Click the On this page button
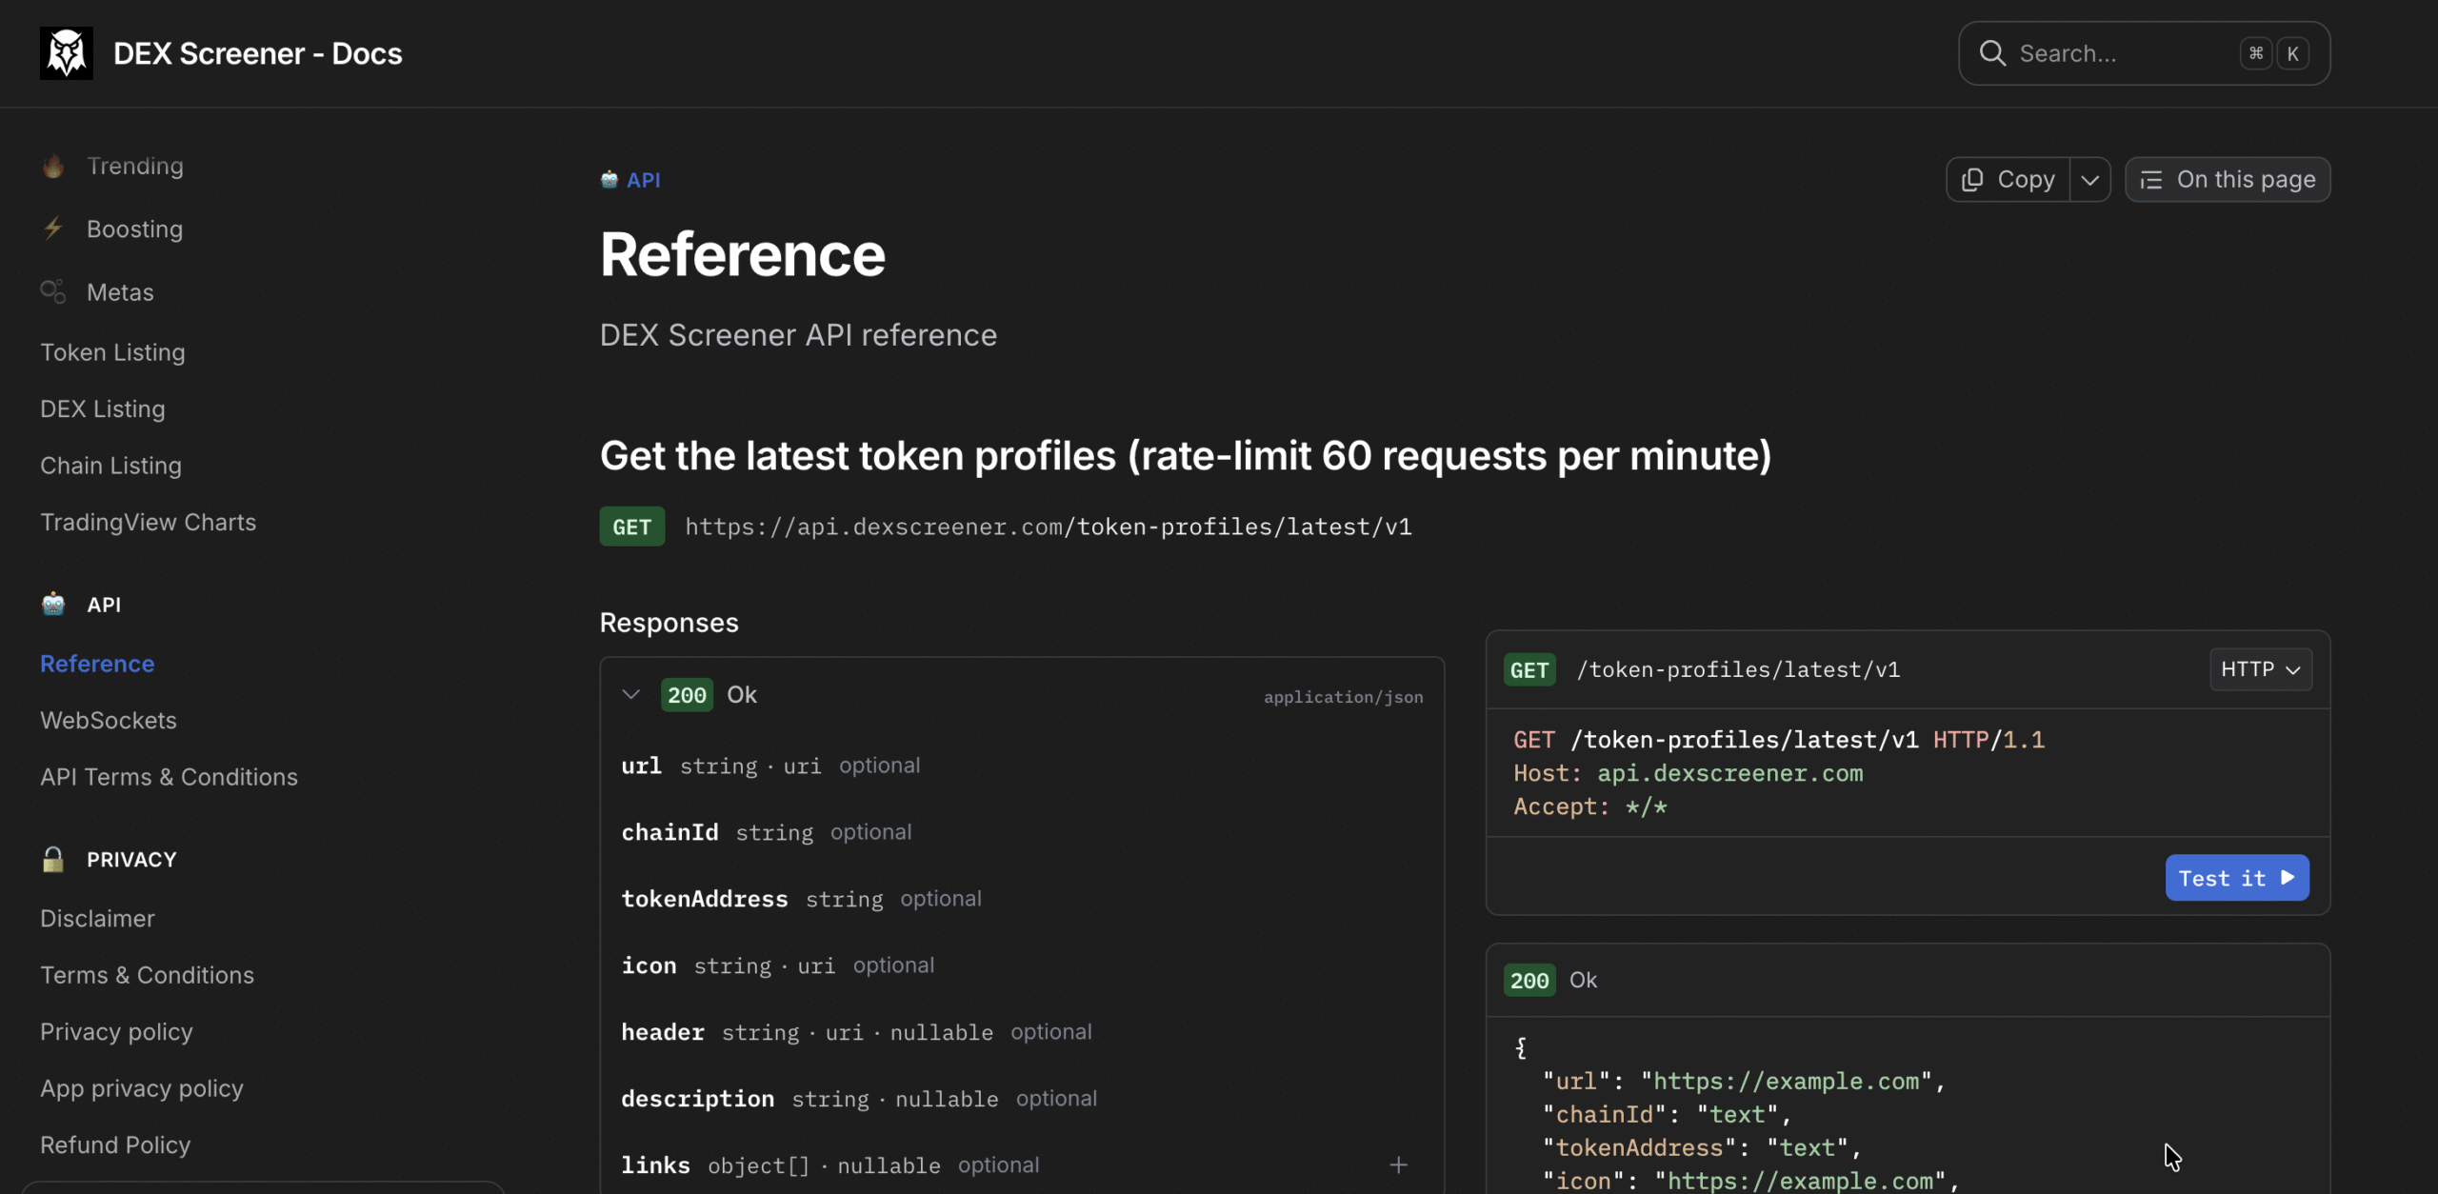This screenshot has width=2438, height=1194. tap(2228, 180)
